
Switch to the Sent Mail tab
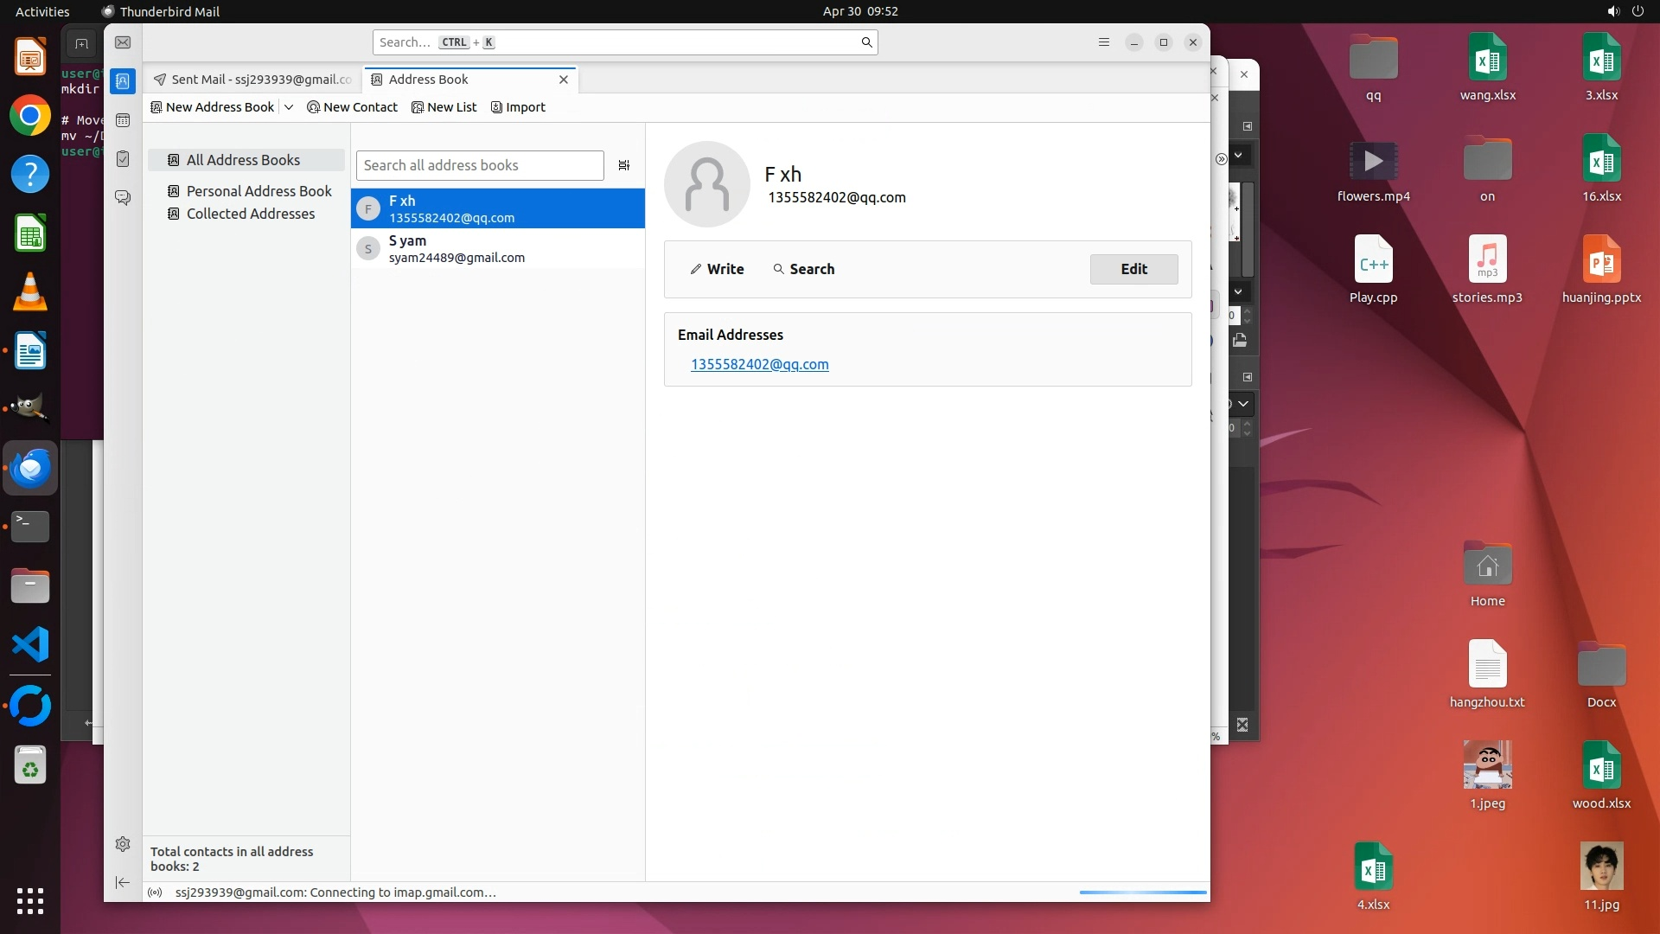tap(252, 80)
